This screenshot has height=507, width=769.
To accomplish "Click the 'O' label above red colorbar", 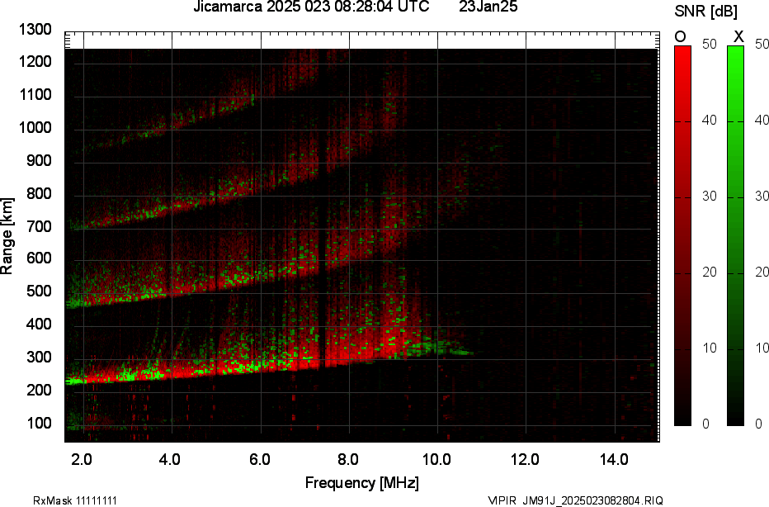I will pos(680,37).
